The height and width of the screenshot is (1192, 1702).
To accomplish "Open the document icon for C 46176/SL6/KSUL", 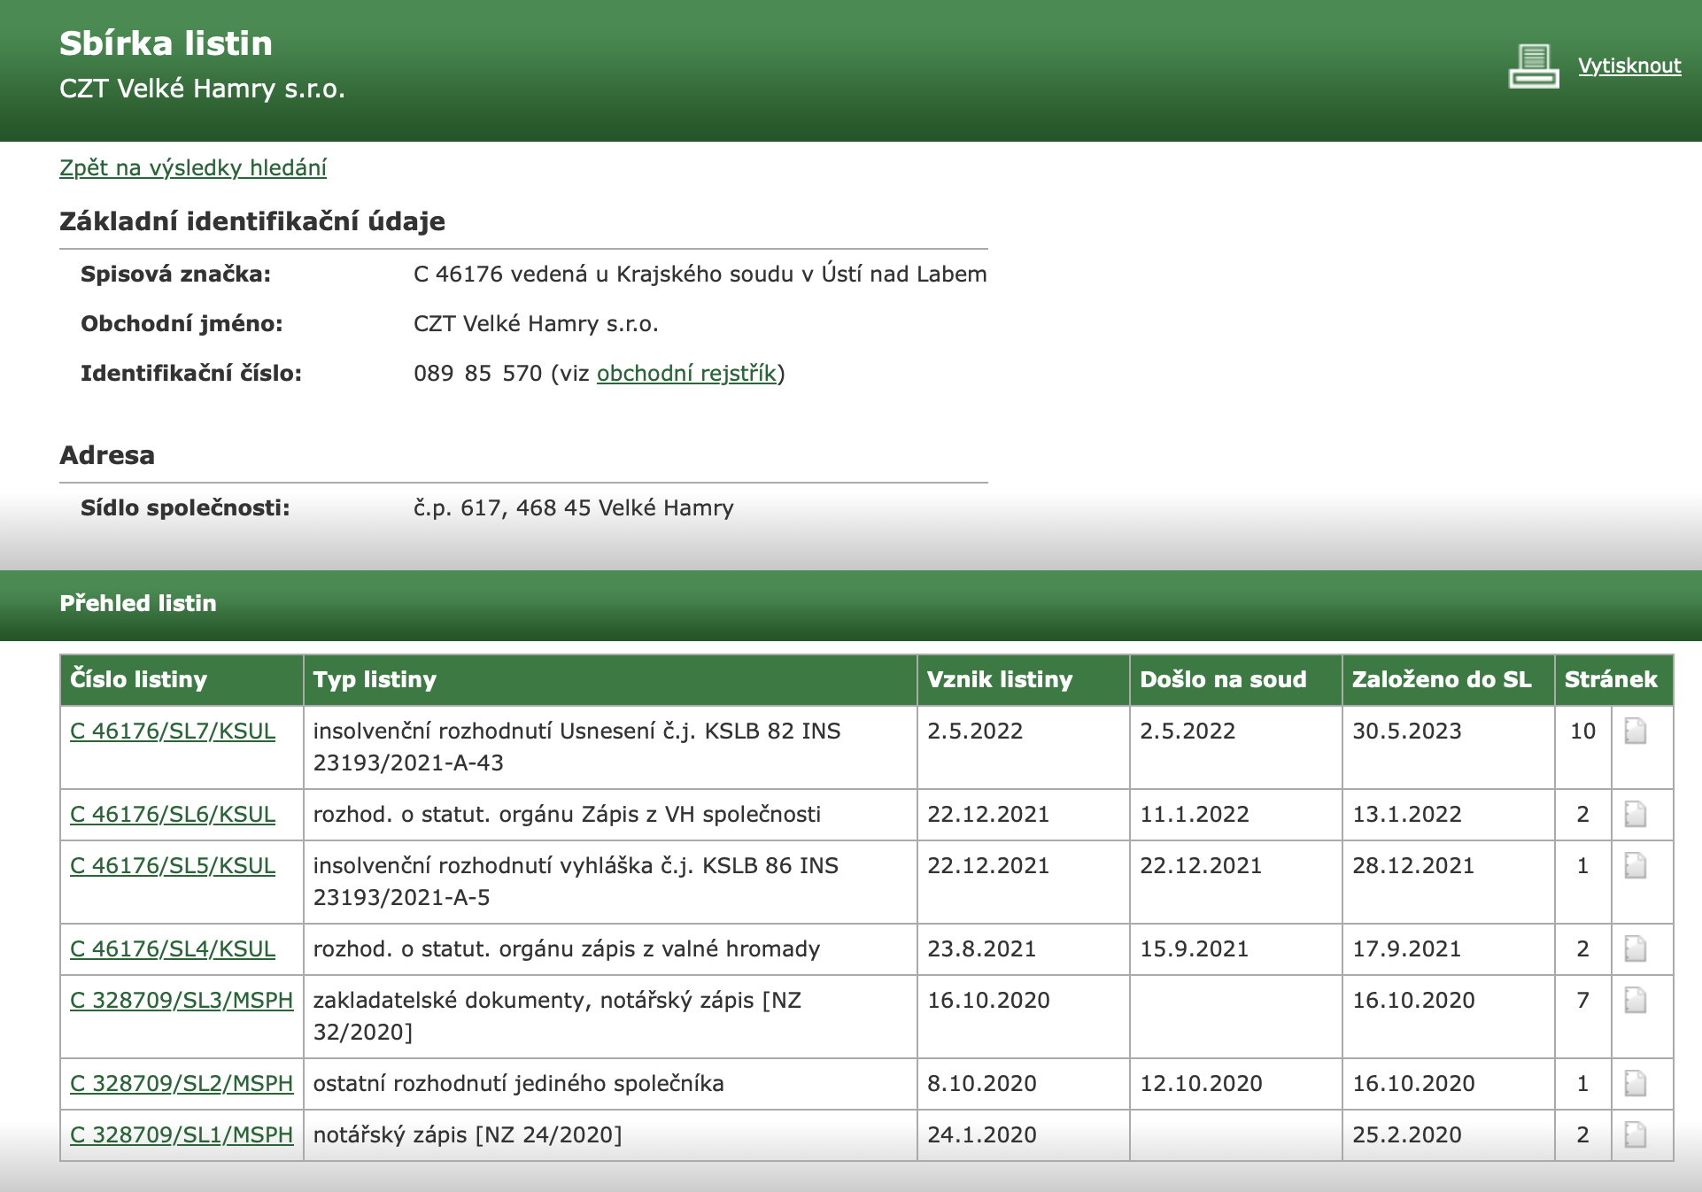I will click(1636, 815).
